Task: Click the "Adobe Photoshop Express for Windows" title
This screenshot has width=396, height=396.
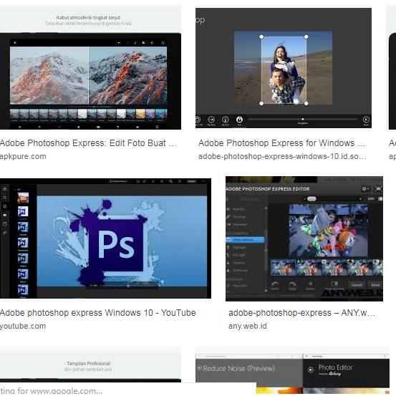Action: [x=281, y=143]
